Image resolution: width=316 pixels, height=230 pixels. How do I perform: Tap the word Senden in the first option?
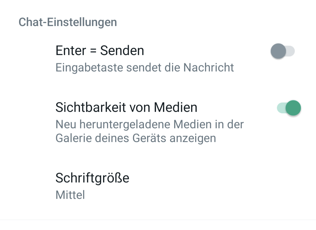122,50
